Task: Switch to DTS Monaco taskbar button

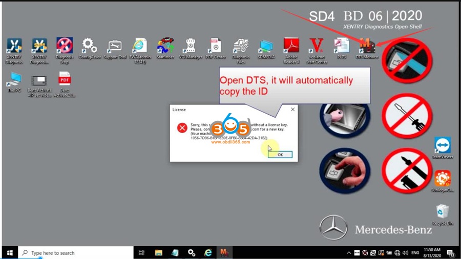Action: click(x=224, y=252)
